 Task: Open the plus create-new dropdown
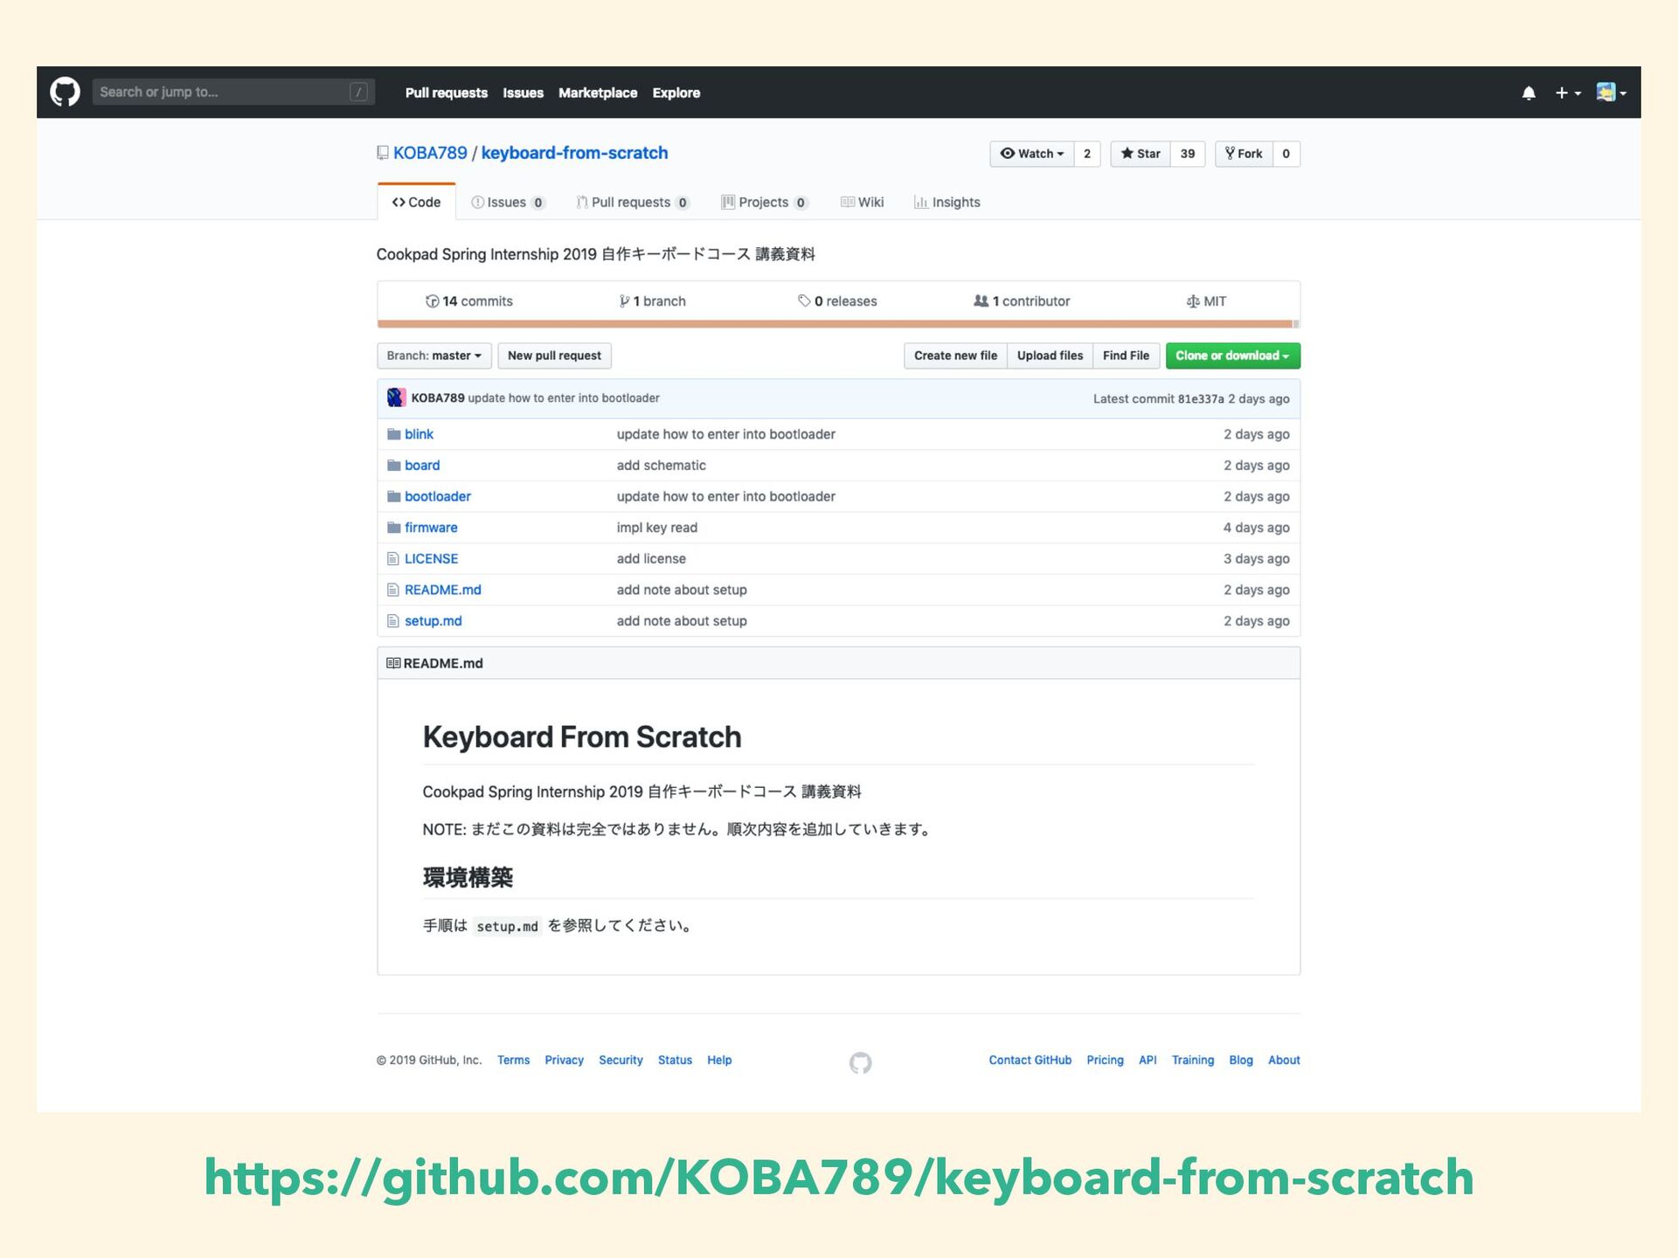(1568, 93)
